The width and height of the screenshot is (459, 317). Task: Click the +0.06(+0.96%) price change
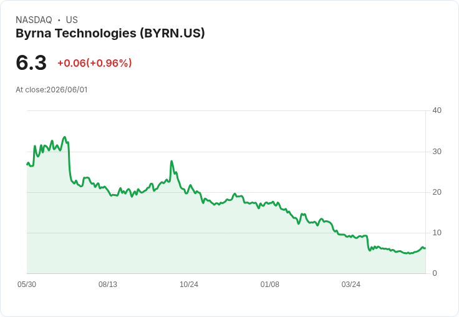[95, 63]
